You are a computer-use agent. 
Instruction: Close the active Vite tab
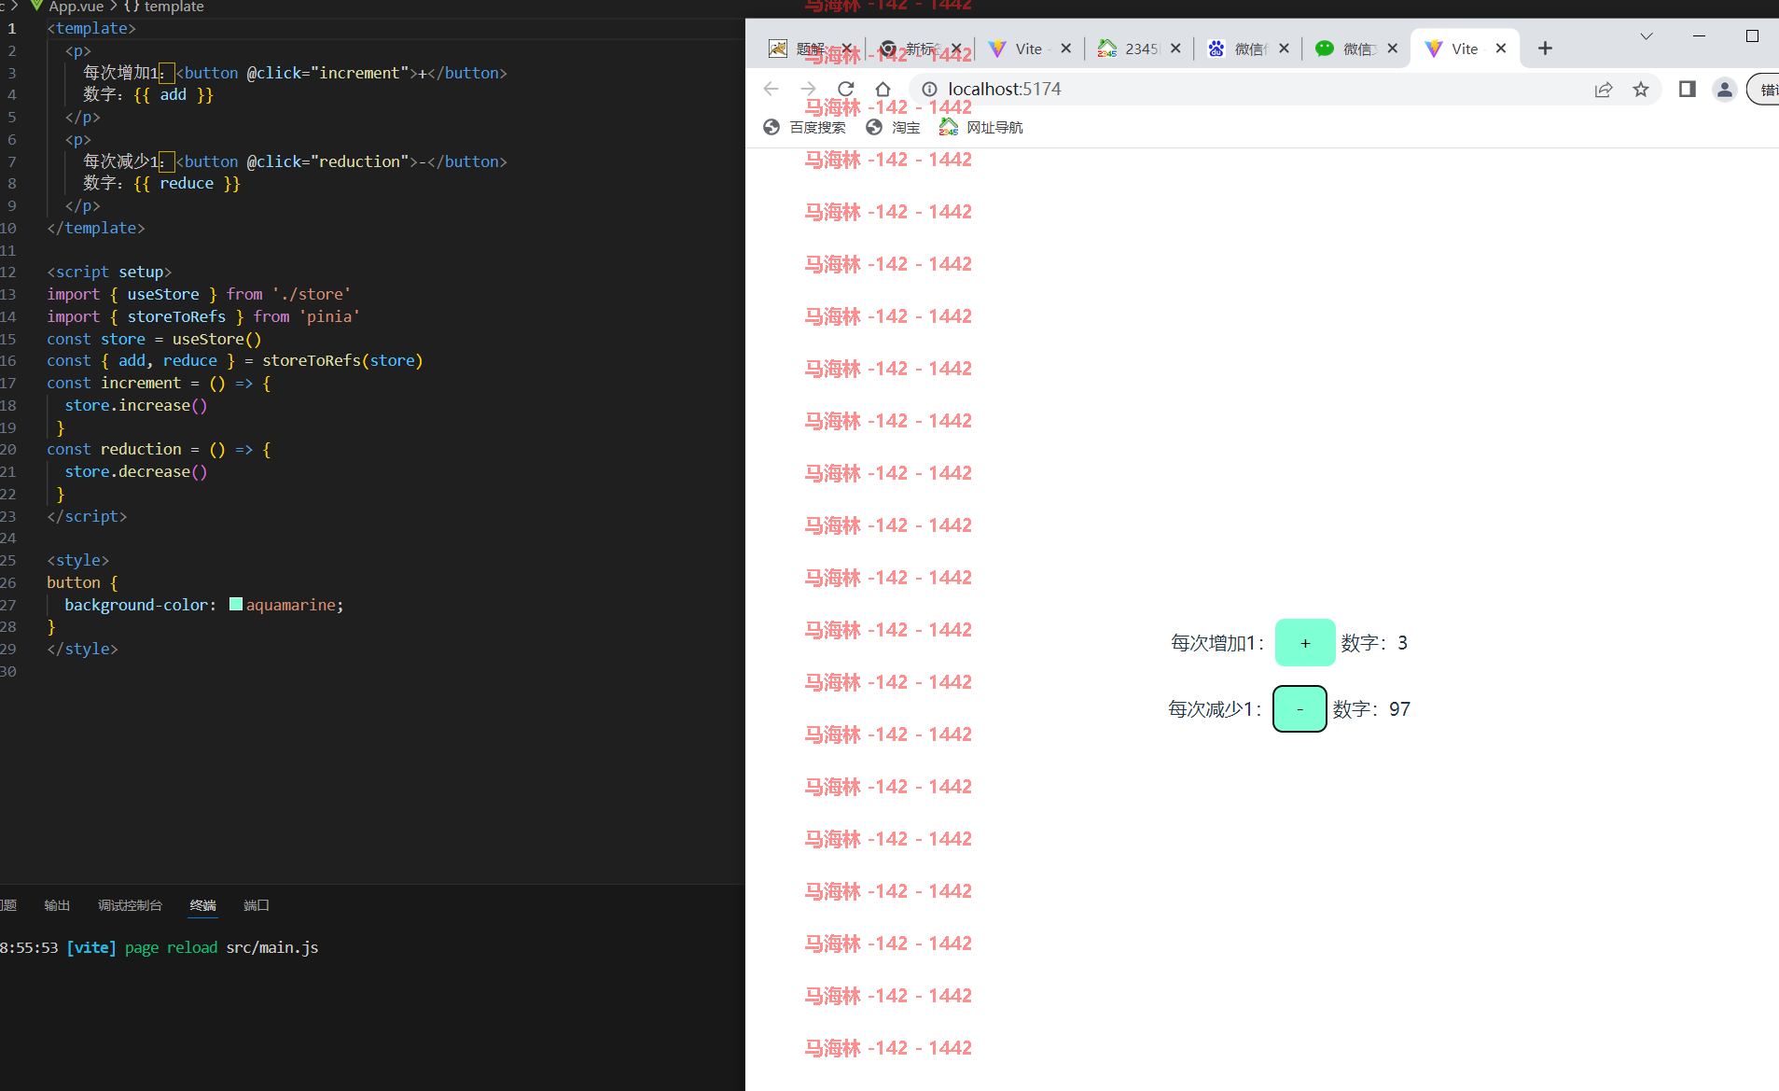click(x=1501, y=49)
